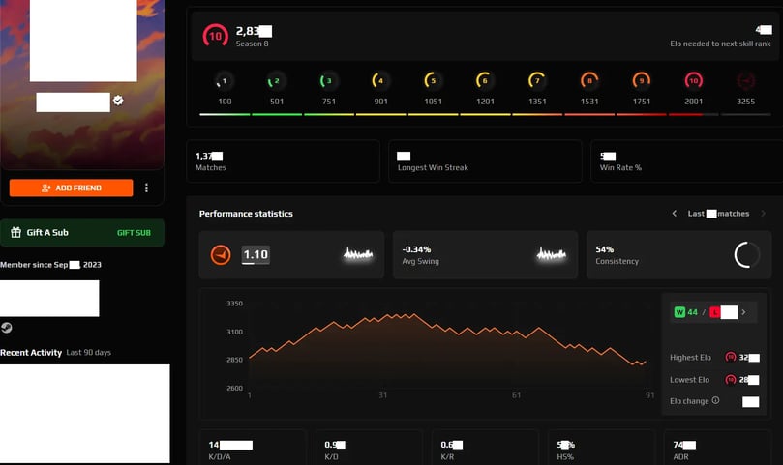Click the 1.10 rating value field

pos(256,255)
